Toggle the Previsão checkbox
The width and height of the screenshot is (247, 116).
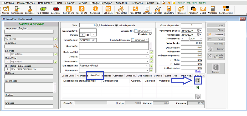(x=151, y=34)
